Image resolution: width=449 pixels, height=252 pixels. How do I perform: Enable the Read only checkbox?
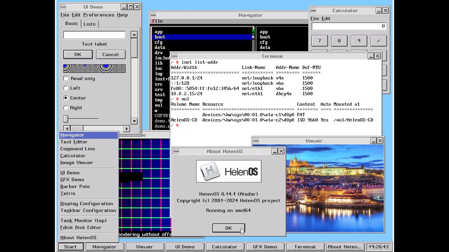[66, 78]
